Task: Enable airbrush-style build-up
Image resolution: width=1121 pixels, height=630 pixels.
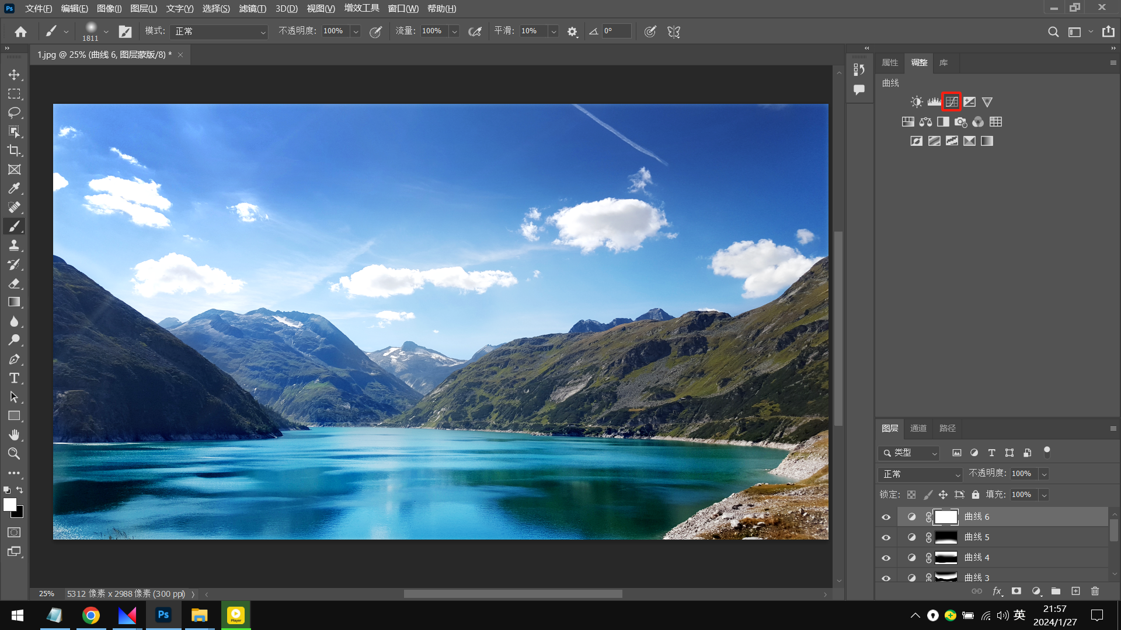Action: tap(475, 32)
